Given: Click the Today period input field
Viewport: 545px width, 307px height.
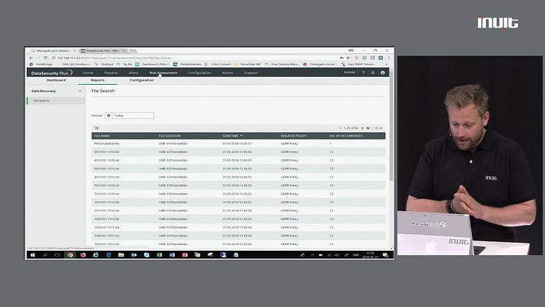Looking at the screenshot, I should (133, 115).
